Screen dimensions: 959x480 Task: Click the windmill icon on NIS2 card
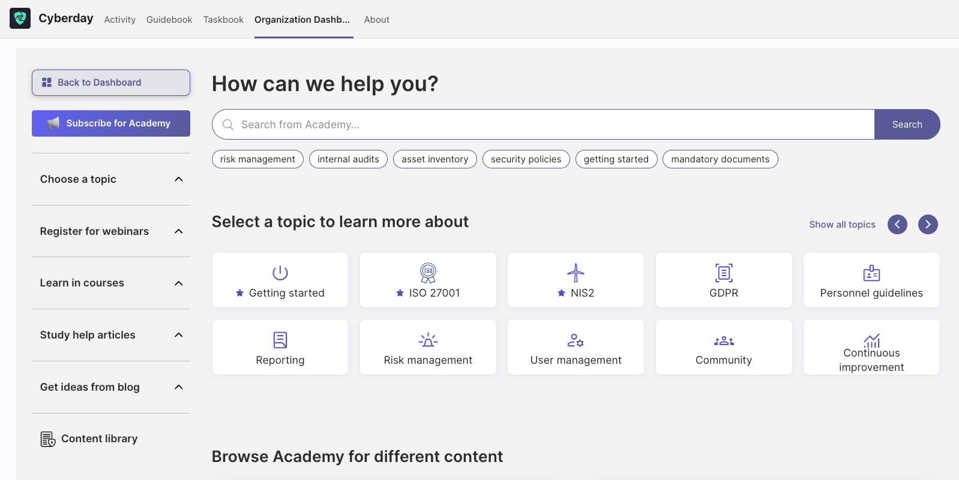(x=576, y=273)
